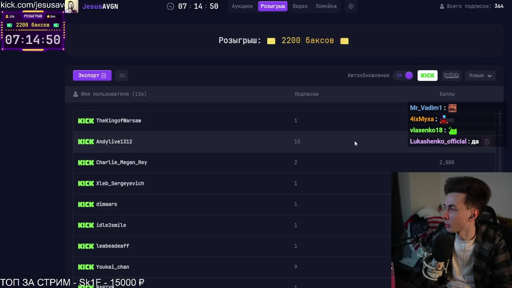Click Имя пользователя (136) column header

[x=114, y=94]
